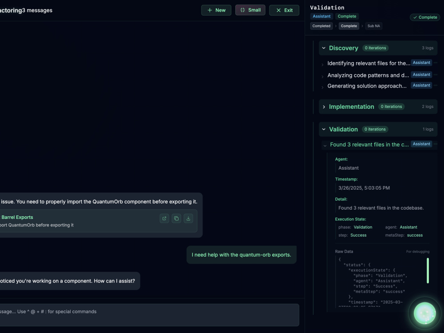Click '0 iterations' badge in Validation header

pos(375,129)
